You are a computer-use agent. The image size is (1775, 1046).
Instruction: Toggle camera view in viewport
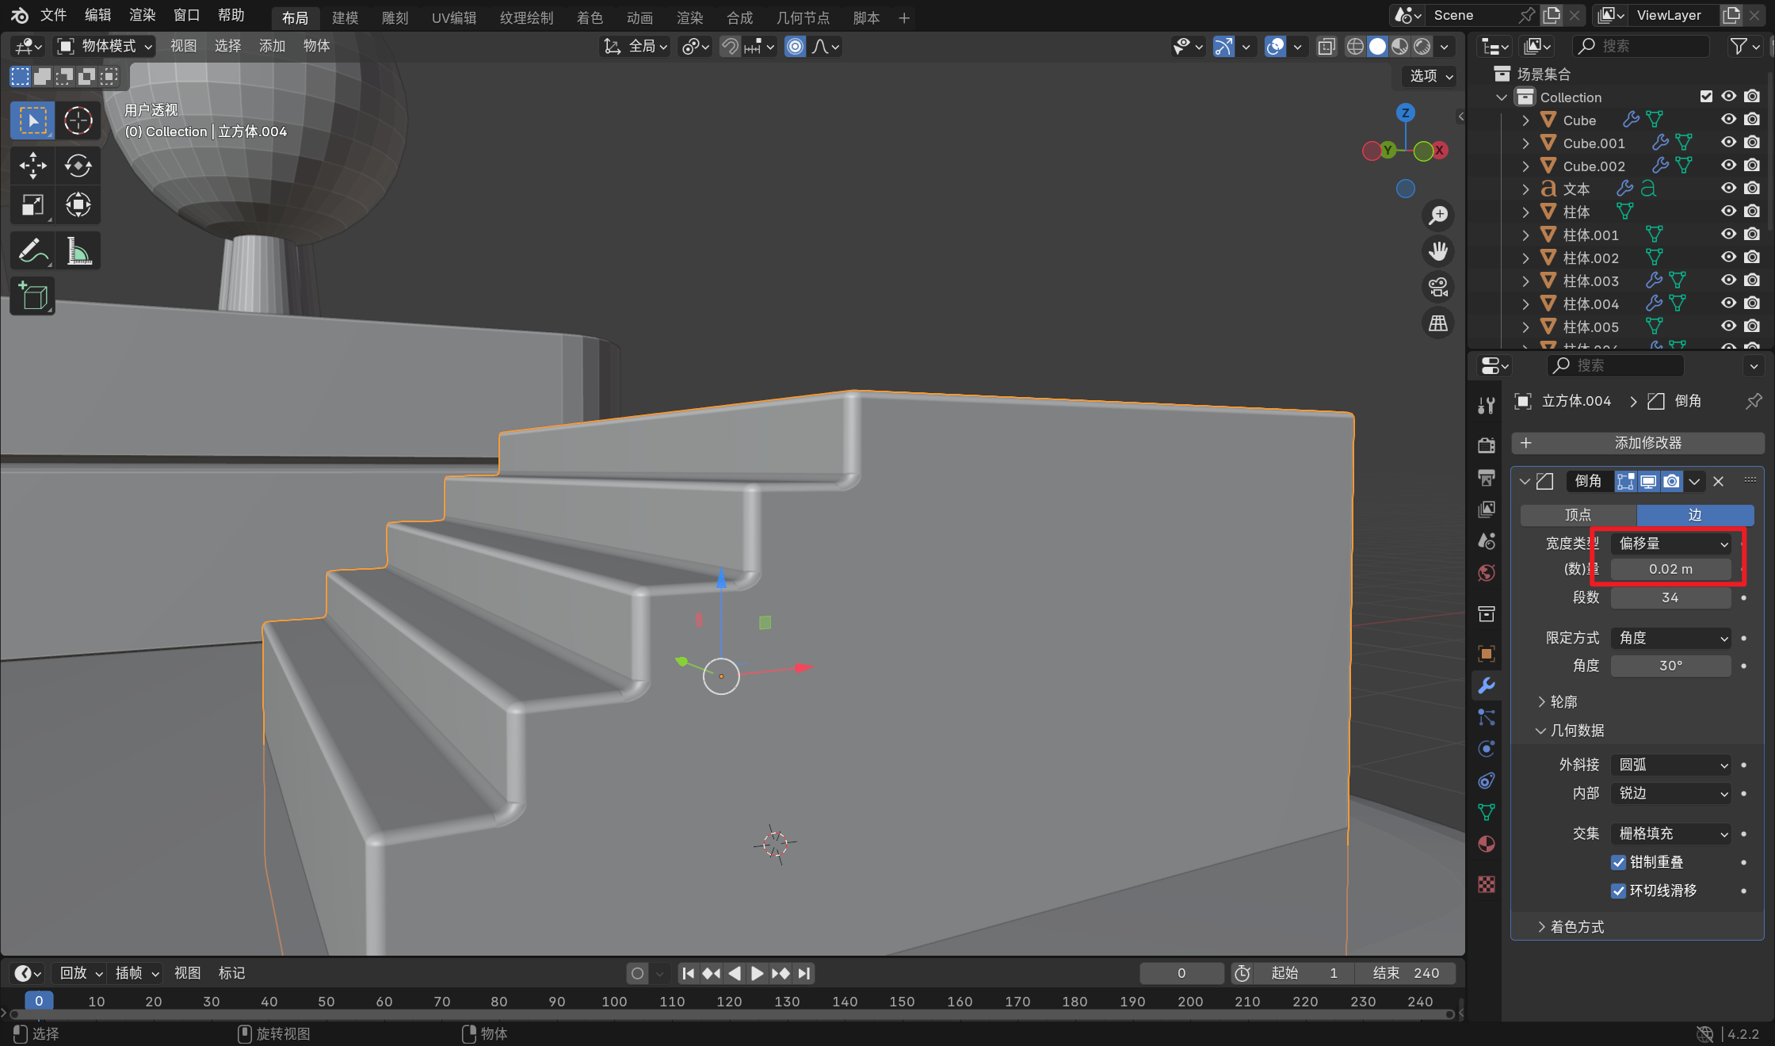point(1437,287)
